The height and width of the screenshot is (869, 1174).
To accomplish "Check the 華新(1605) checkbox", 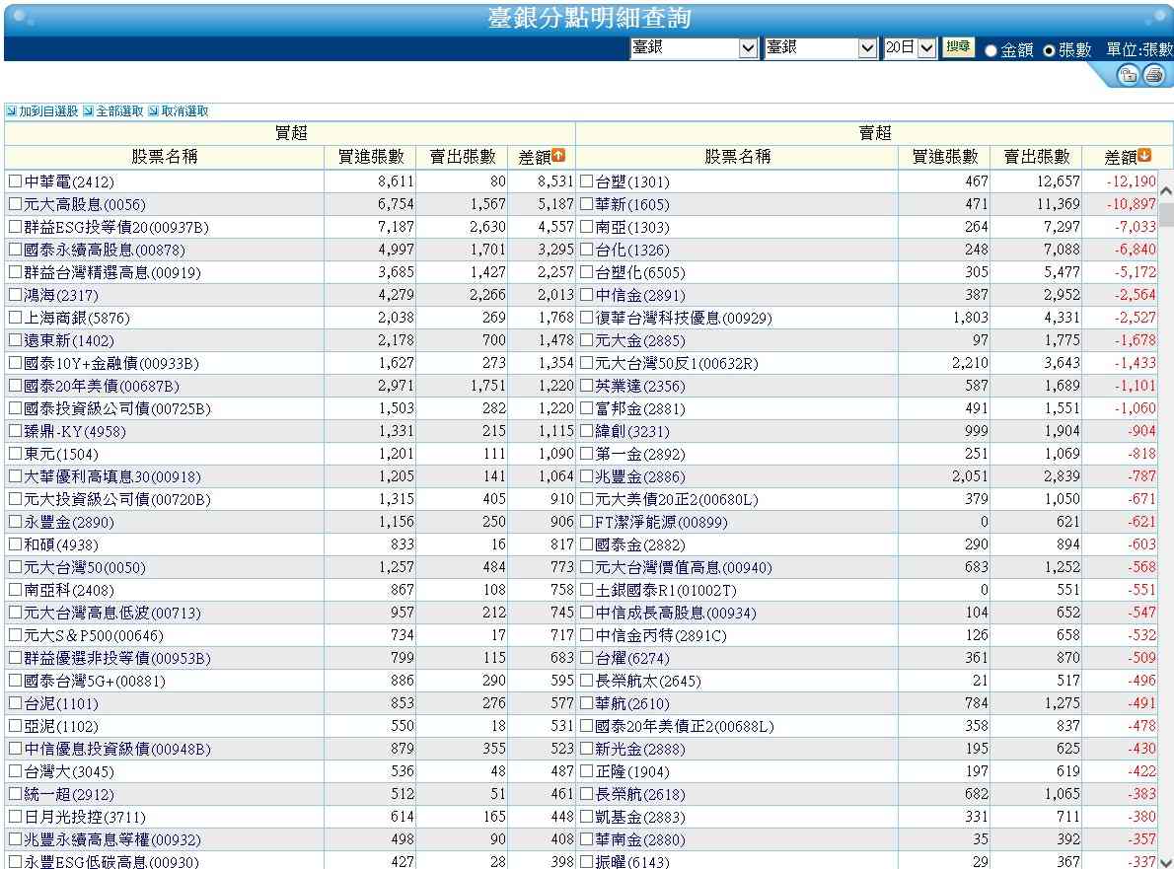I will 587,203.
